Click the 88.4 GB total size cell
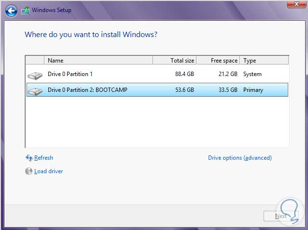The width and height of the screenshot is (308, 230). [x=184, y=74]
